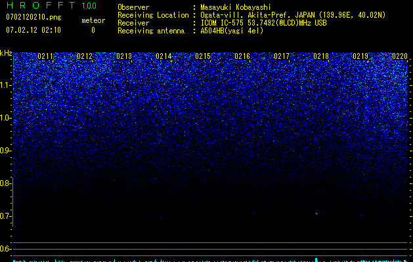Click the 1.1 kHz axis label

click(5, 85)
